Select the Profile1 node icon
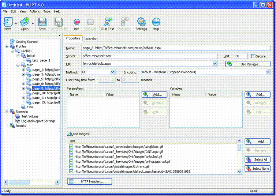276x196 pixels. click(18, 51)
